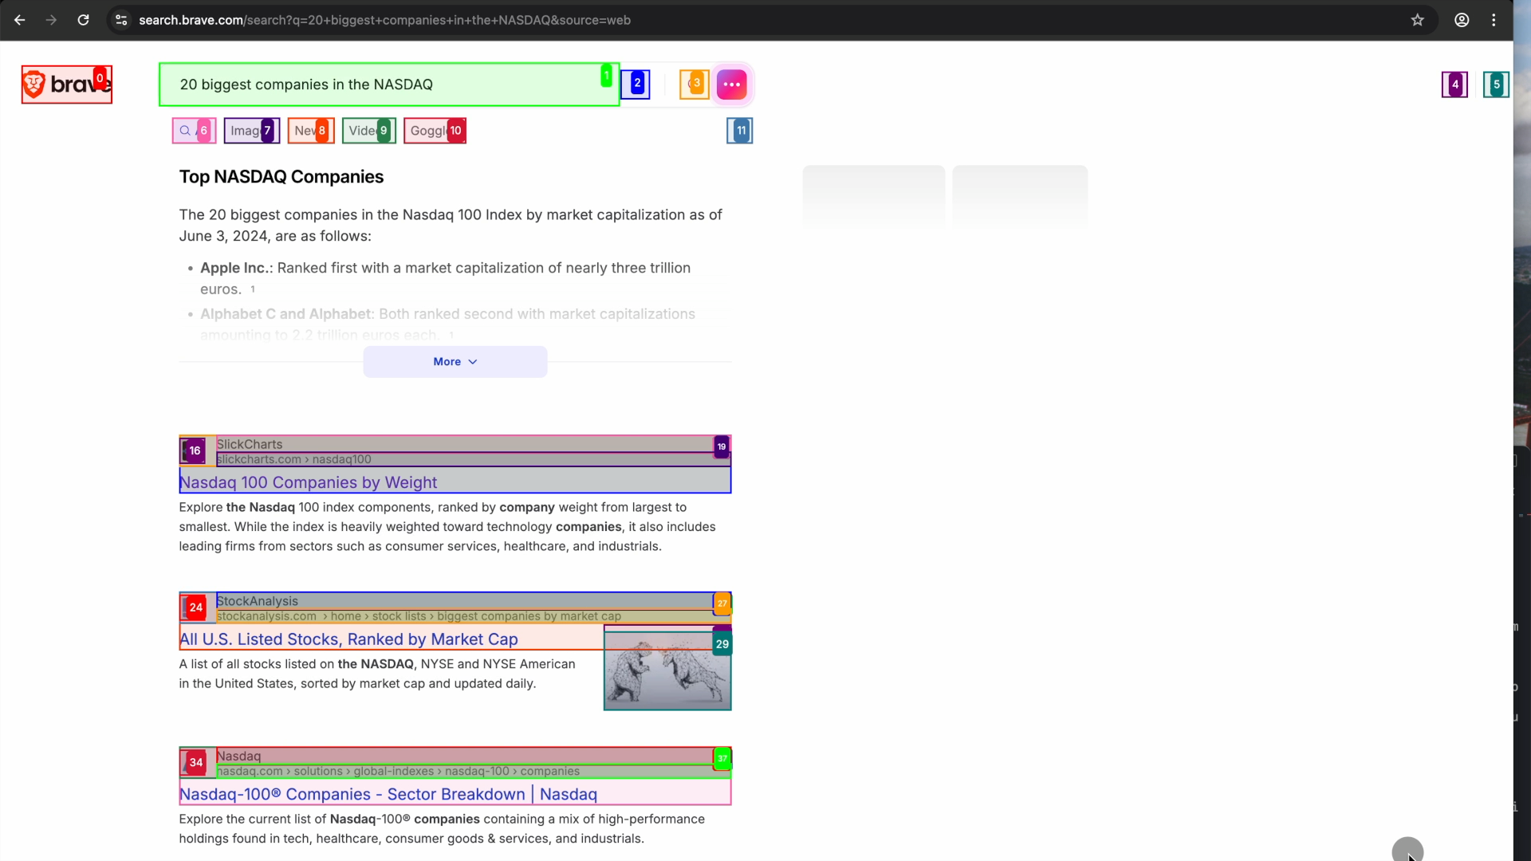
Task: Click the StockAnalysis site name
Action: [257, 601]
